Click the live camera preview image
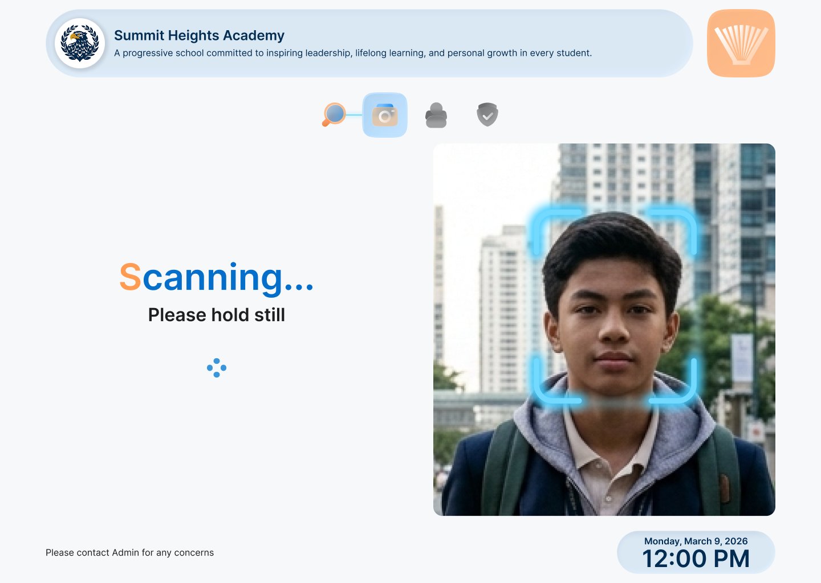821x583 pixels. [x=604, y=330]
